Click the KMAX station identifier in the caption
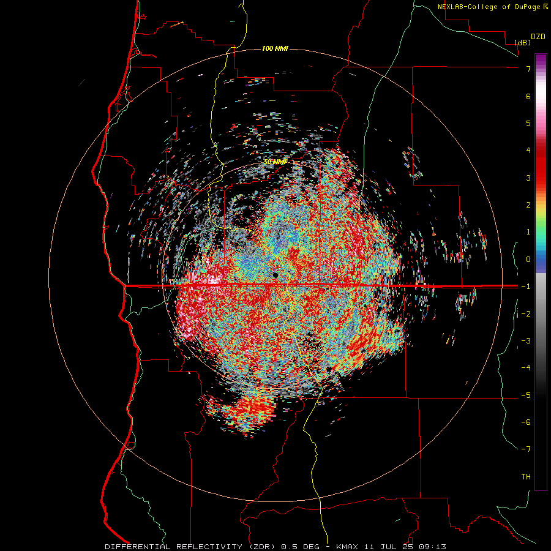The width and height of the screenshot is (551, 551). click(x=347, y=547)
